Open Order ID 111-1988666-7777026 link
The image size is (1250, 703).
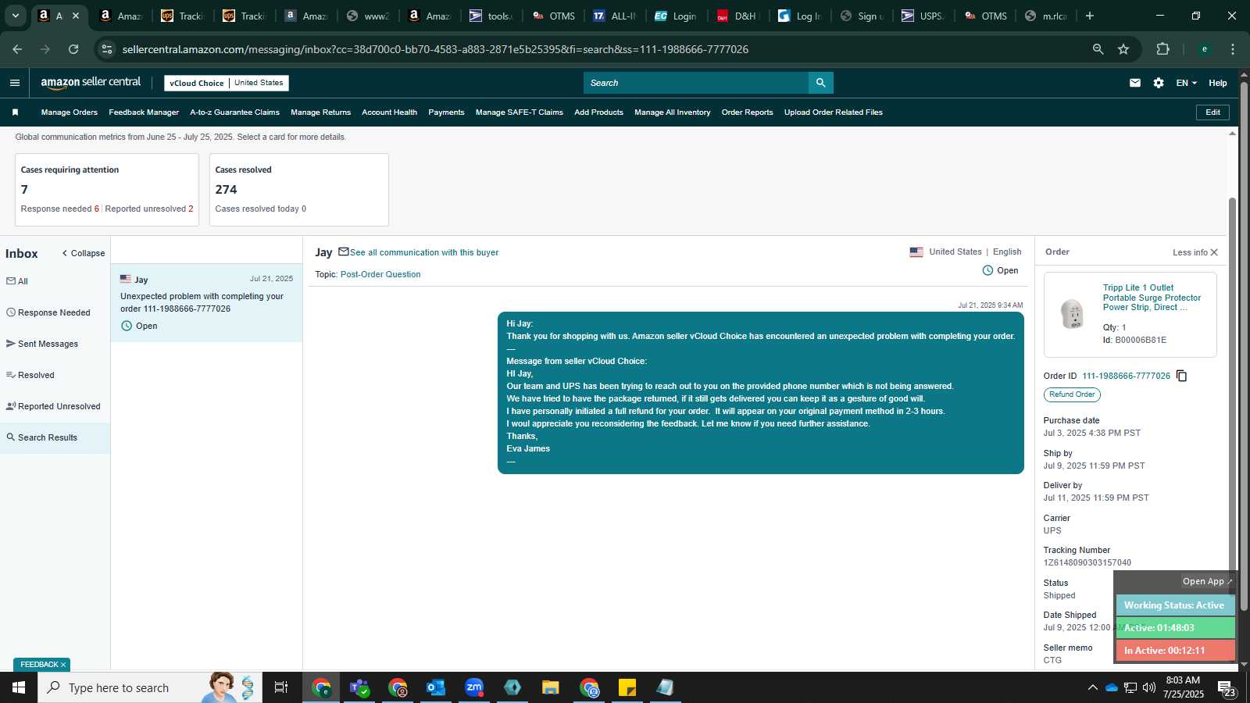1126,376
